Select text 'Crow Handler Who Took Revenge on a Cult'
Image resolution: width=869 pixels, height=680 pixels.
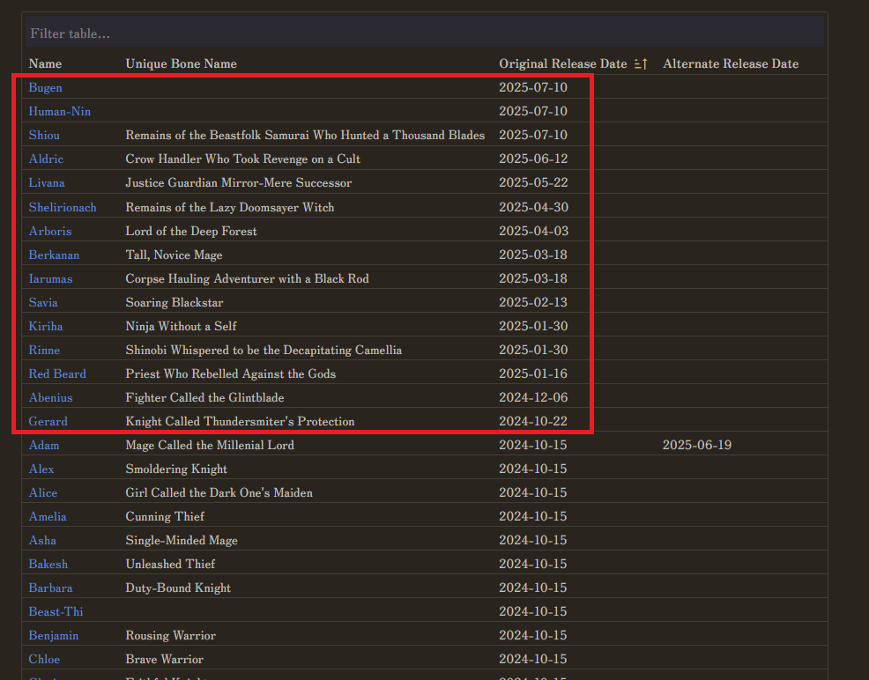pyautogui.click(x=242, y=159)
